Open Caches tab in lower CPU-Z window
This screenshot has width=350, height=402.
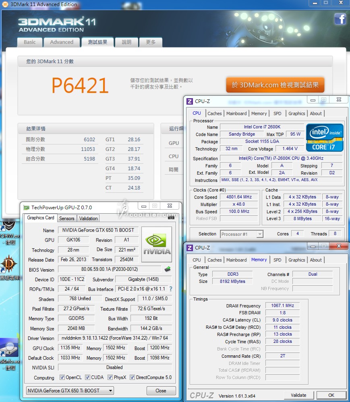(215, 260)
